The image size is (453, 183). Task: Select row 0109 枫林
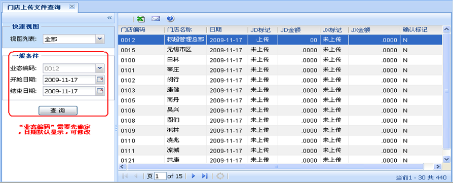pos(280,131)
